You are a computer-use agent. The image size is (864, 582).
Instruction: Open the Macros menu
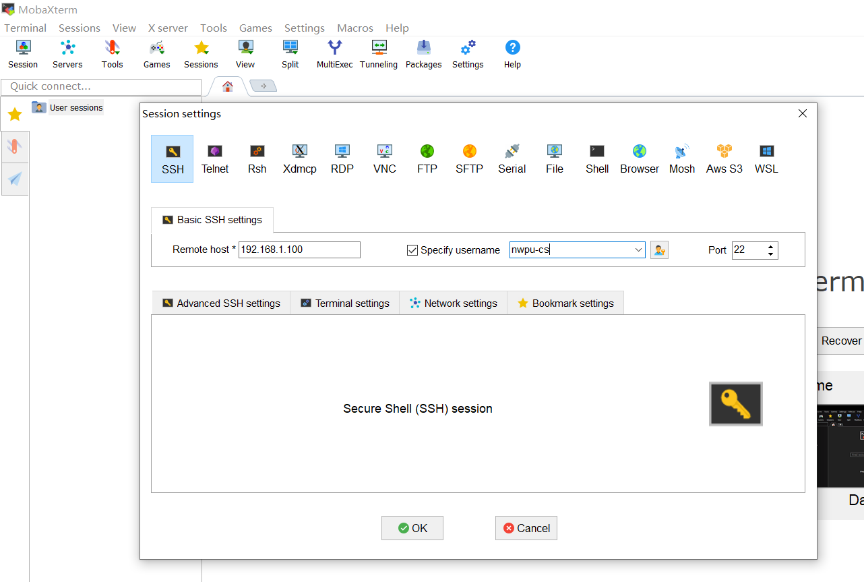pyautogui.click(x=355, y=28)
